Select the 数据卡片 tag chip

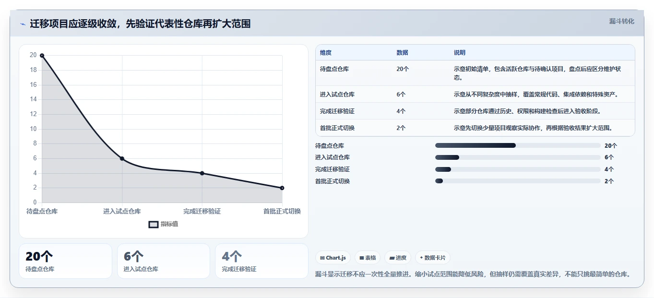[x=433, y=258]
